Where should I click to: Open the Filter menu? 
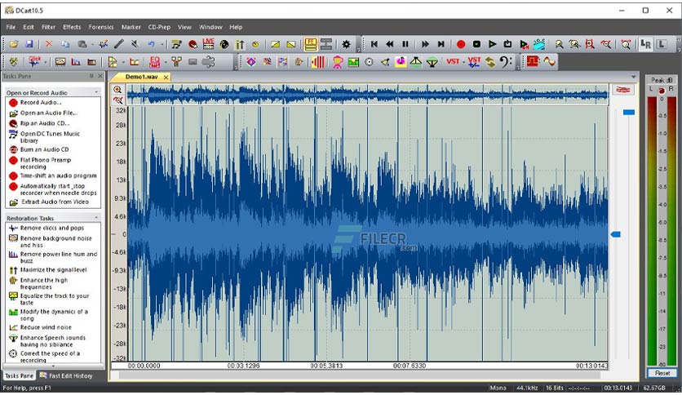48,27
